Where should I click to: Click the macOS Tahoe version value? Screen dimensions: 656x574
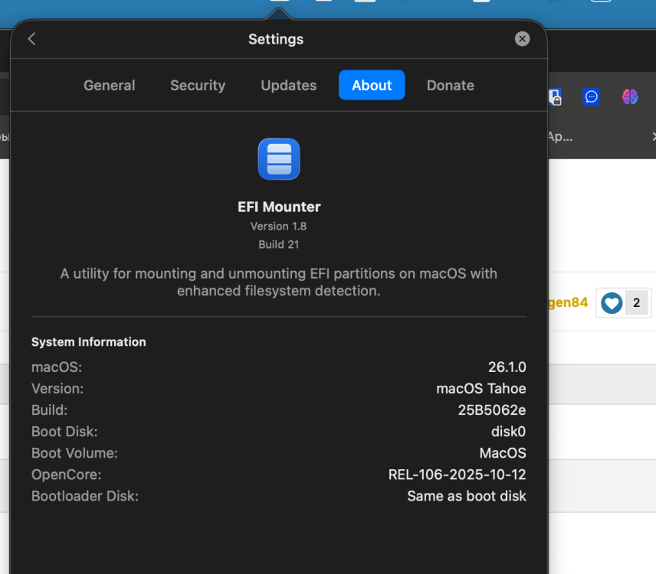pos(481,389)
